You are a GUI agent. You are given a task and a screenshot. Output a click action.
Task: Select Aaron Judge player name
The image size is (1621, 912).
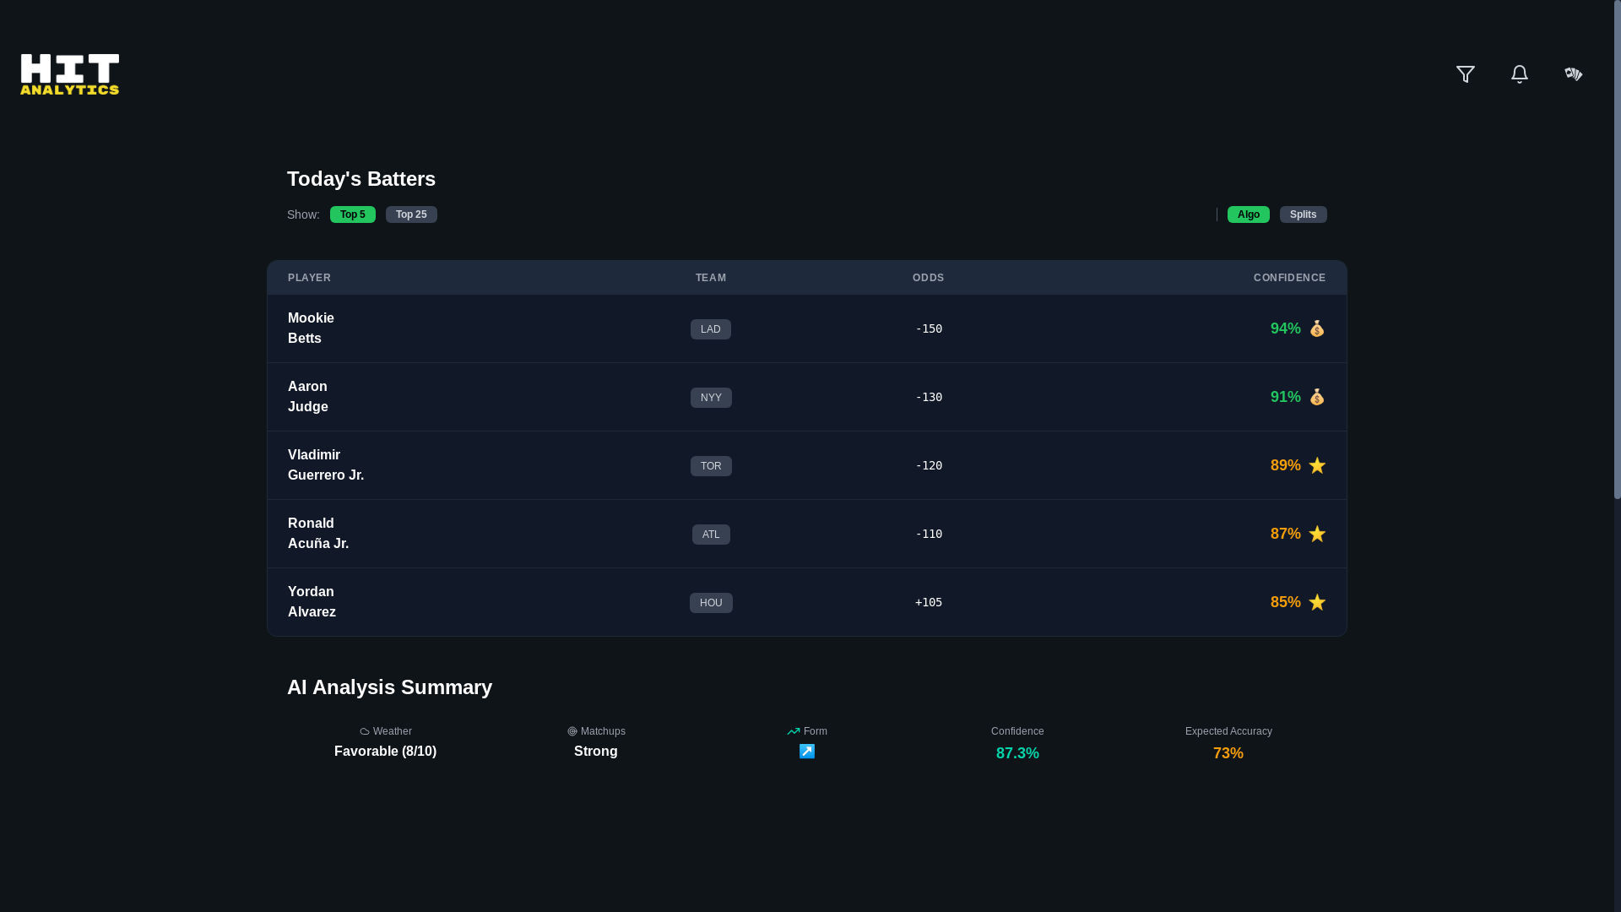(x=308, y=397)
